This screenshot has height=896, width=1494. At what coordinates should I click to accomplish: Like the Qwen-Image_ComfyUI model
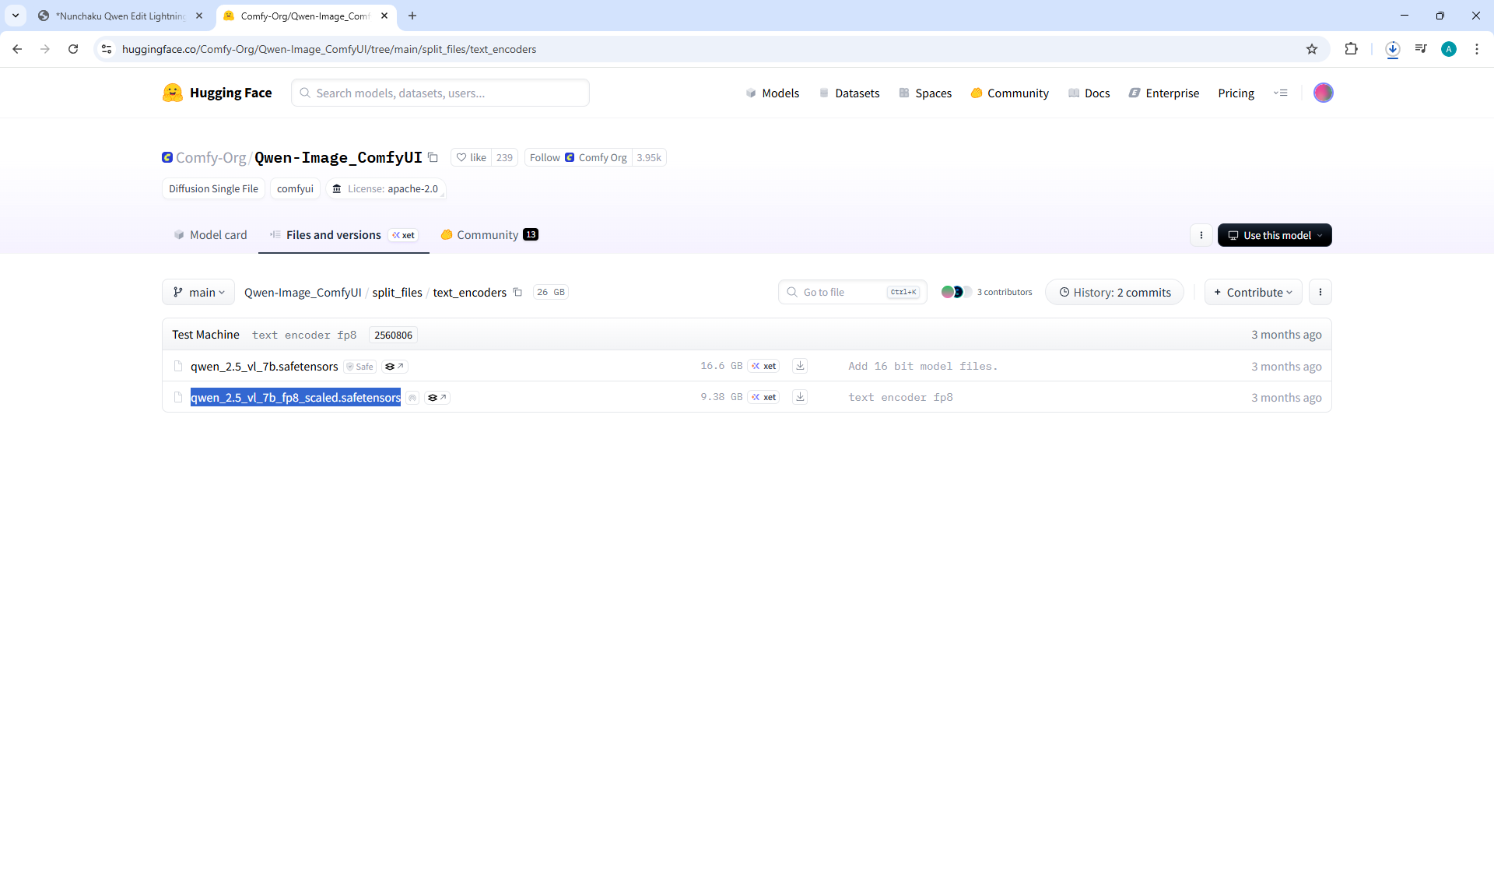tap(471, 157)
